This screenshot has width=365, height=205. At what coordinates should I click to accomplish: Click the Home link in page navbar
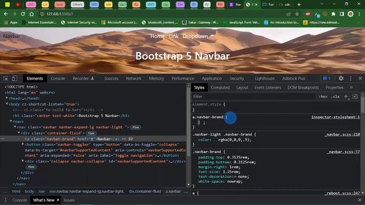[x=157, y=36]
